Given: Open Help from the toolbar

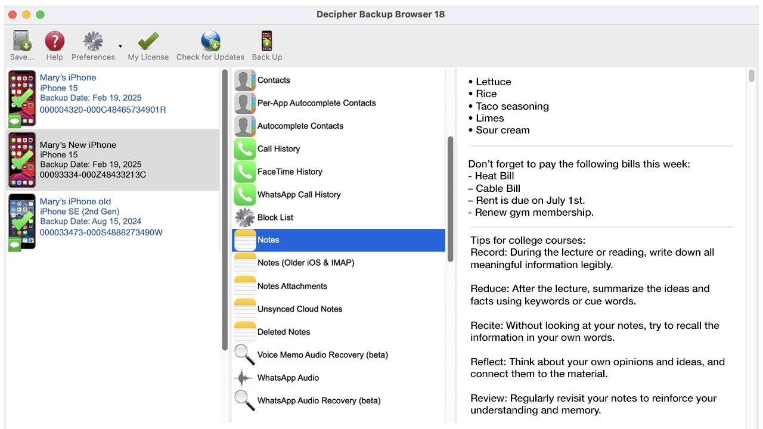Looking at the screenshot, I should (x=54, y=42).
